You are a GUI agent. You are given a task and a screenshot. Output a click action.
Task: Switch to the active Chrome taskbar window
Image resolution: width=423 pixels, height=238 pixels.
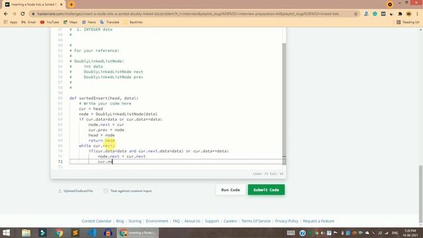click(138, 233)
